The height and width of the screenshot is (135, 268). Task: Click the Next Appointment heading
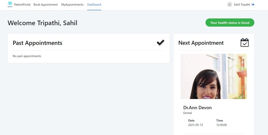pyautogui.click(x=201, y=43)
